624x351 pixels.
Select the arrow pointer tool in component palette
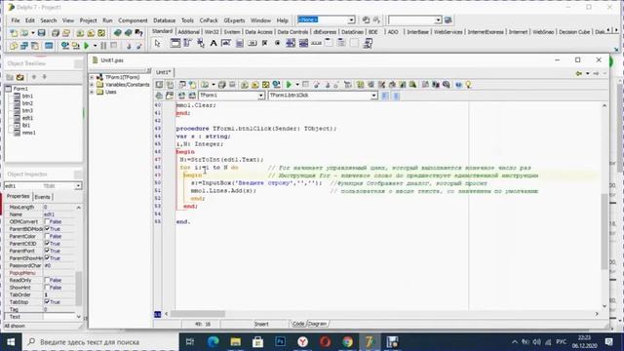pos(158,43)
